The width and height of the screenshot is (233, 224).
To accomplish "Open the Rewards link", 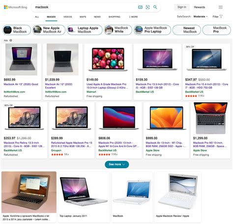I will pyautogui.click(x=200, y=7).
